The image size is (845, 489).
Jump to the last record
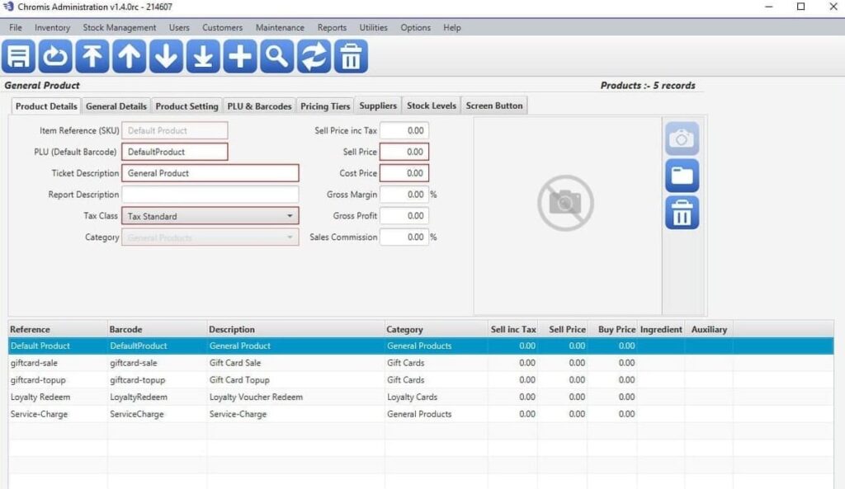pos(203,57)
